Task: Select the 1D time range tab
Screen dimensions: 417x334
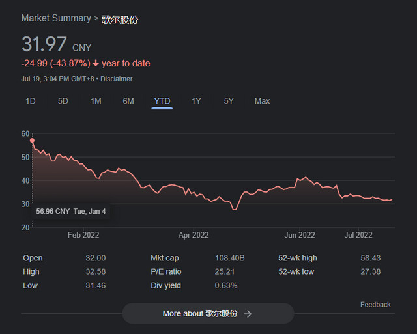Action: click(31, 101)
